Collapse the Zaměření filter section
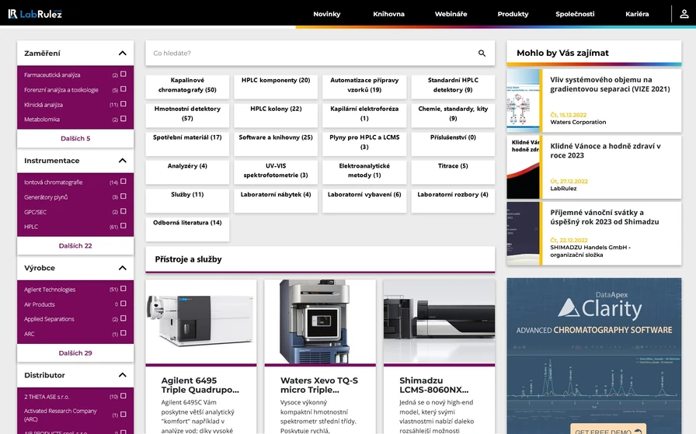The width and height of the screenshot is (696, 434). coord(123,54)
